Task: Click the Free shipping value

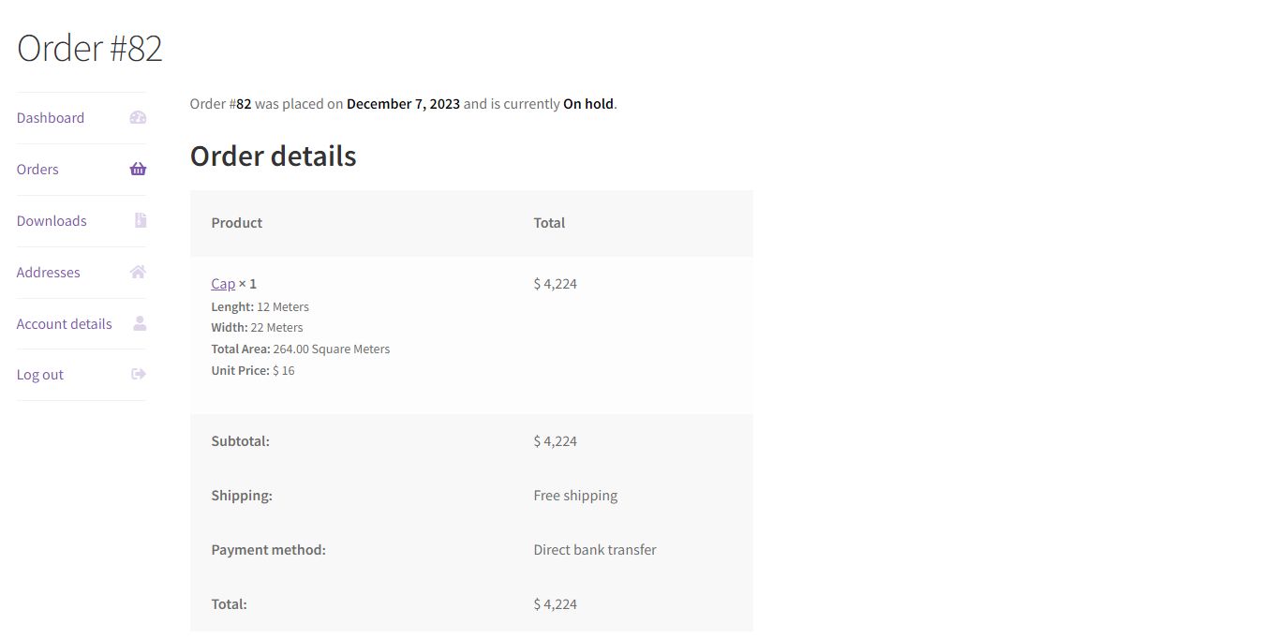Action: [575, 496]
